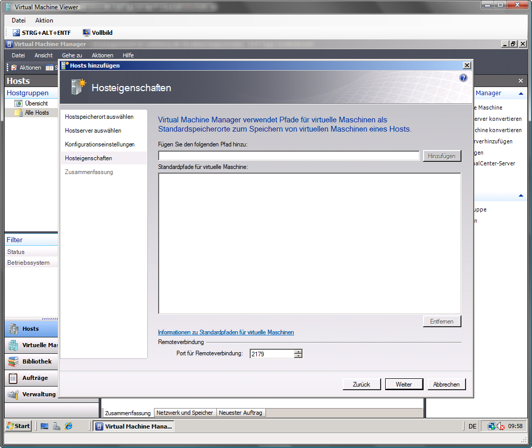Click the chine konvertieren action link
532x448 pixels.
tap(498, 130)
